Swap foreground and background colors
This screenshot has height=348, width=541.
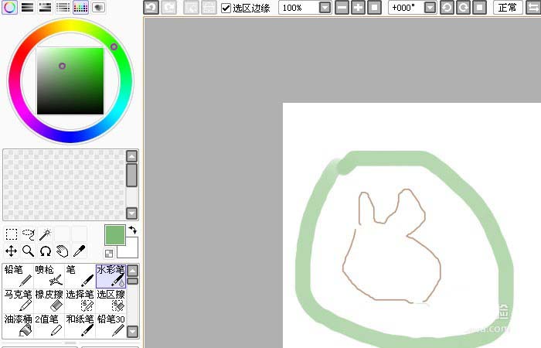coord(132,230)
